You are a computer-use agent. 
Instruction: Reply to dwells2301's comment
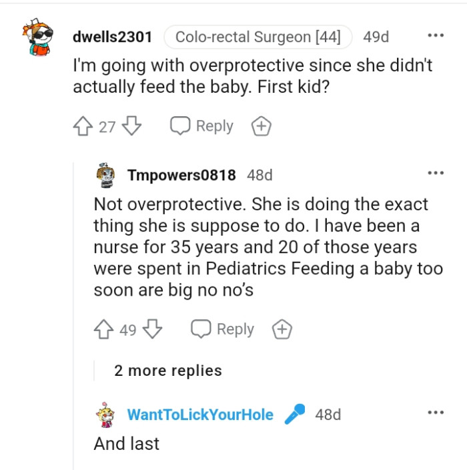click(x=201, y=126)
